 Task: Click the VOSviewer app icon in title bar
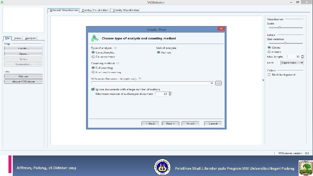(x=2, y=2)
